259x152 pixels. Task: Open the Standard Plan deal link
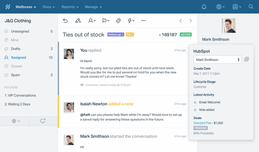(202, 123)
